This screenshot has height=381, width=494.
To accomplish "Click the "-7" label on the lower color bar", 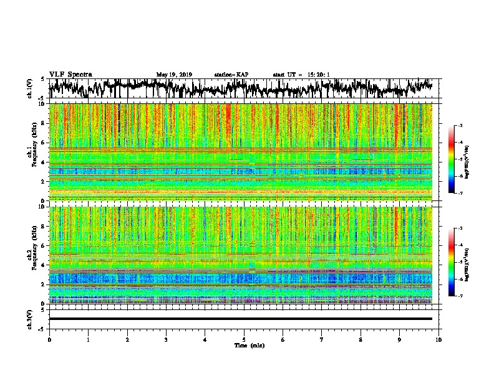I will (x=460, y=296).
